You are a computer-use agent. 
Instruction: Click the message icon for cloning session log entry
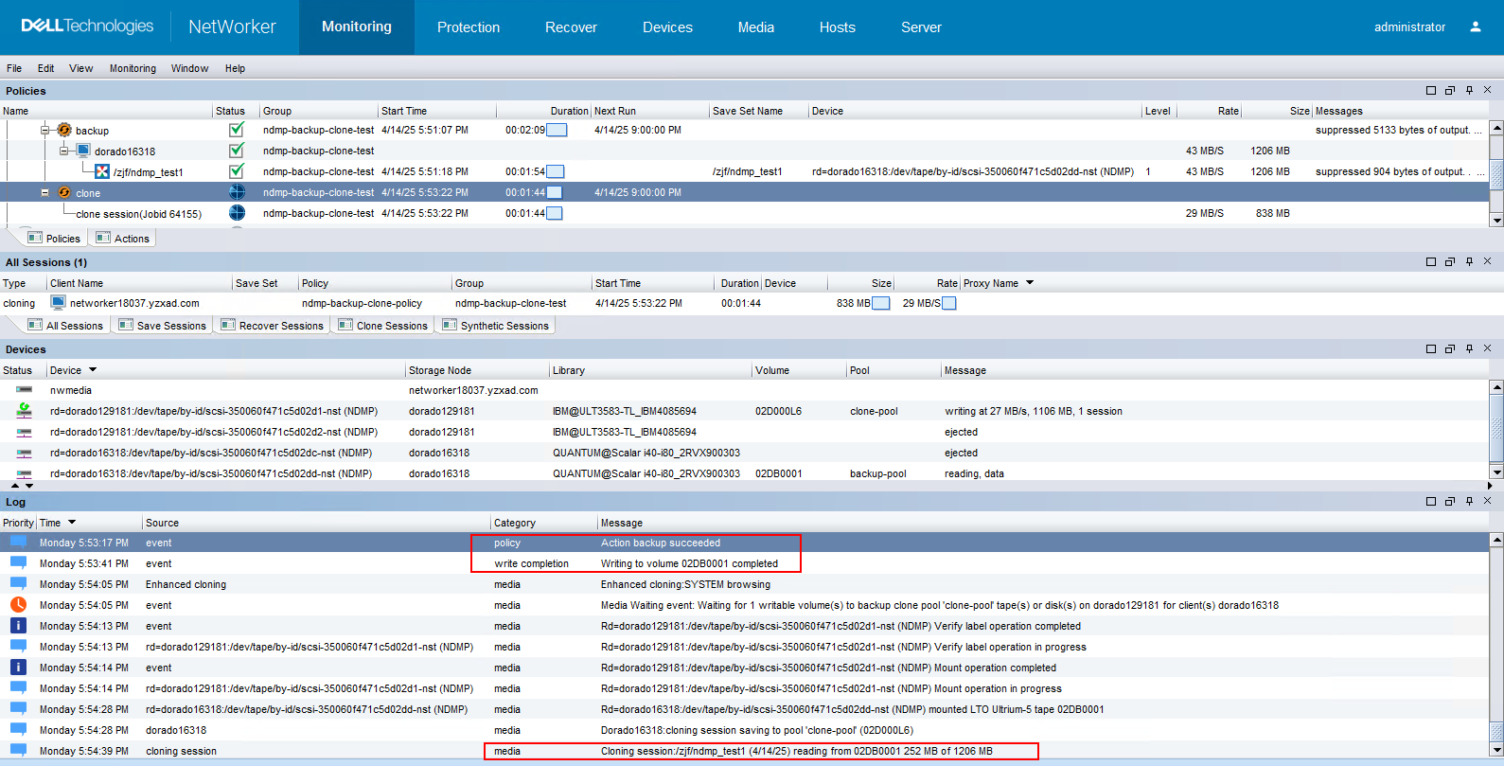[x=18, y=750]
